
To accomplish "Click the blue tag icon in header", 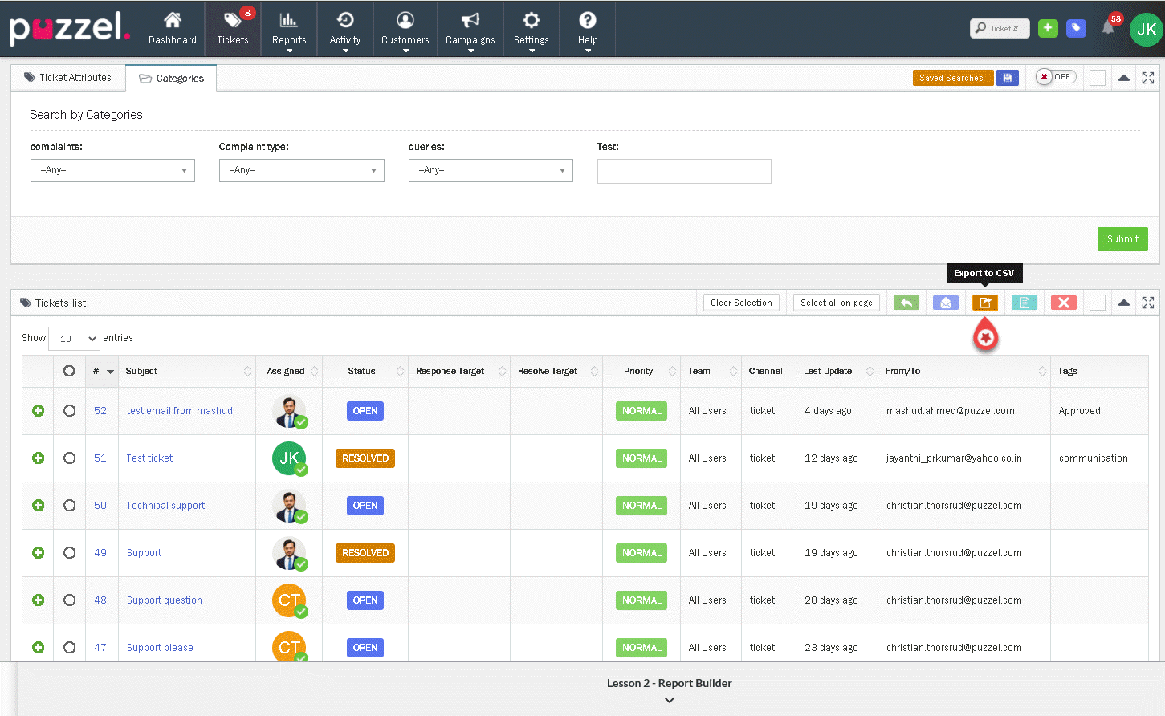I will coord(1076,28).
